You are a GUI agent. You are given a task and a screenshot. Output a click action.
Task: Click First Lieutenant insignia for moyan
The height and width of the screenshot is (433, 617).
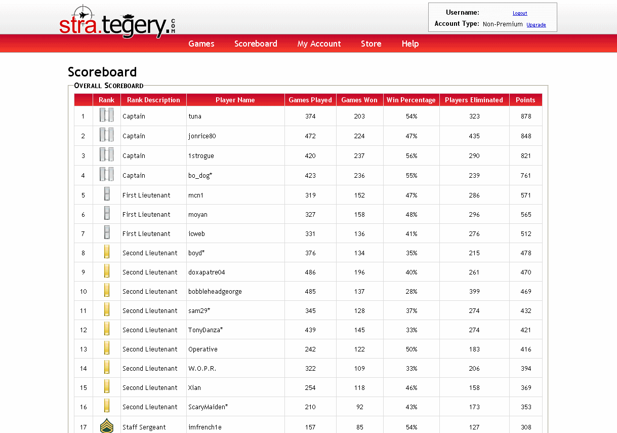[x=107, y=214]
